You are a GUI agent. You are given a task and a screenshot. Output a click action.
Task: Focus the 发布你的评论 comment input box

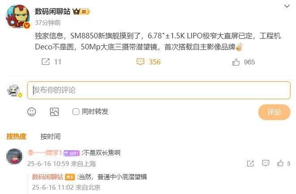coord(159,90)
